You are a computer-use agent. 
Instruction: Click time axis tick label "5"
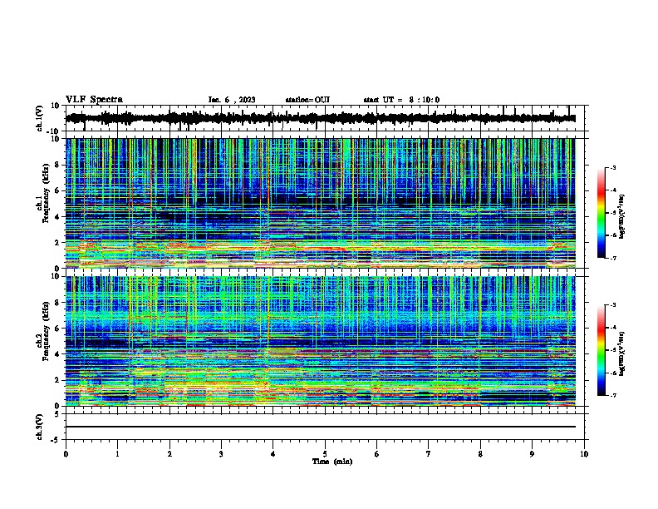[325, 454]
